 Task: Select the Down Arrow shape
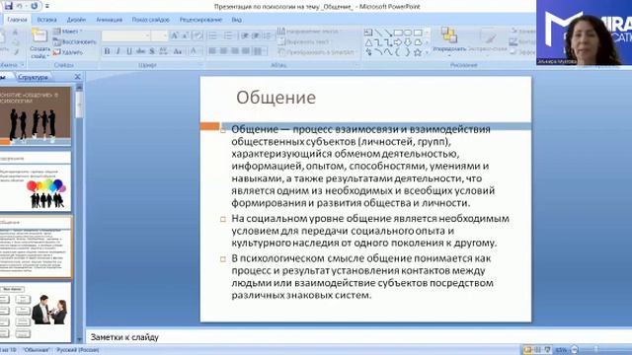(408, 42)
